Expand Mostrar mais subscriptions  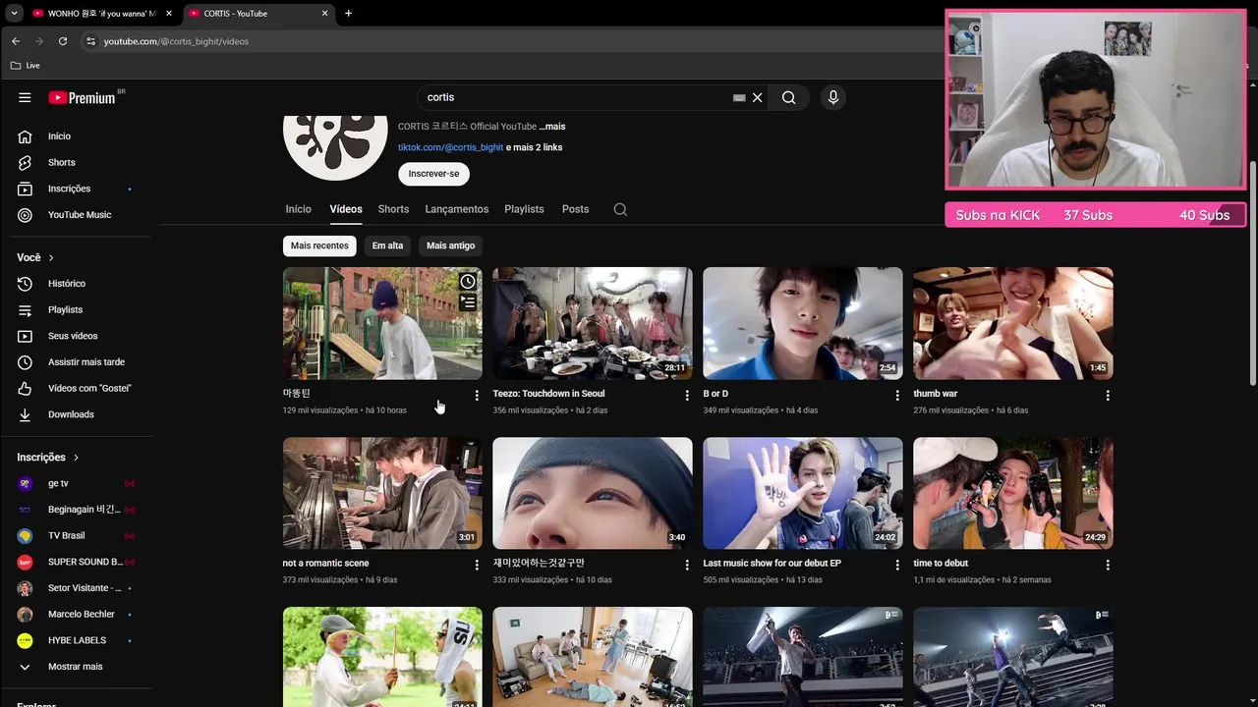tap(77, 667)
